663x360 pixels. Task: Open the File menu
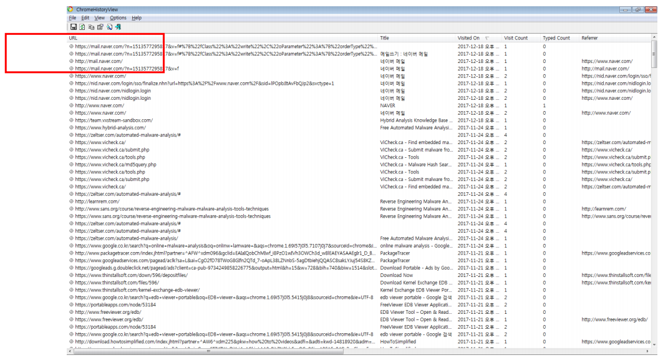(x=73, y=17)
